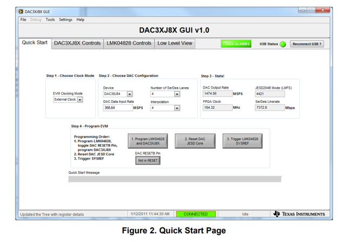Screen dimensions: 346x242
Task: Switch to the Quick Start tab
Action: (x=35, y=43)
